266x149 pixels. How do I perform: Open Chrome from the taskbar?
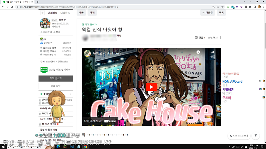pos(85,147)
